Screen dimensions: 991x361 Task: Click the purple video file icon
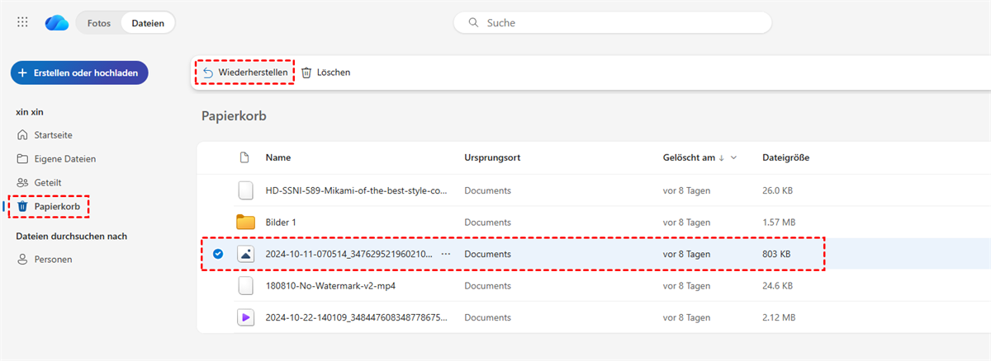(x=245, y=316)
